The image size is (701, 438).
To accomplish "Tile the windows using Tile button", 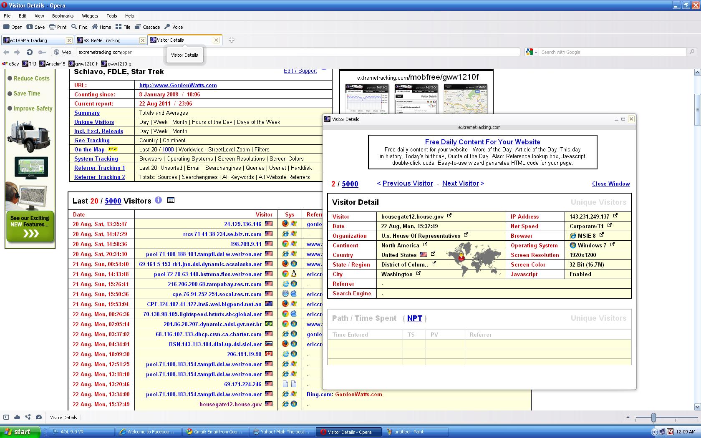I will coord(123,27).
